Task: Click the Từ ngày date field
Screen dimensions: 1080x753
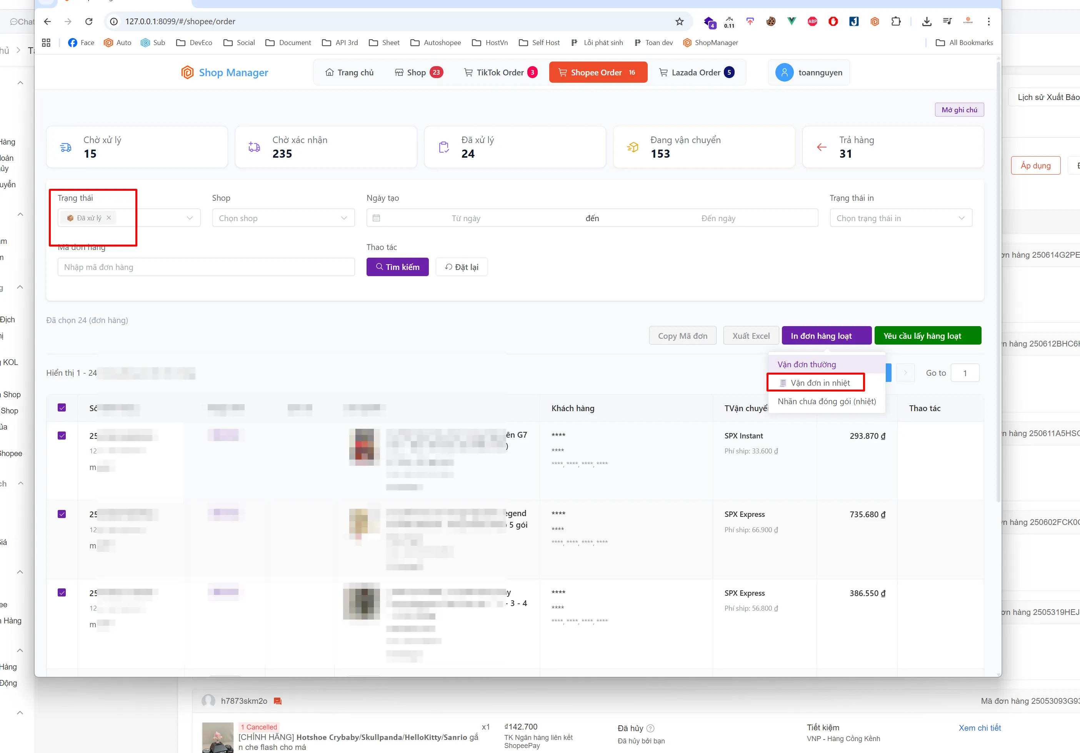Action: point(466,218)
